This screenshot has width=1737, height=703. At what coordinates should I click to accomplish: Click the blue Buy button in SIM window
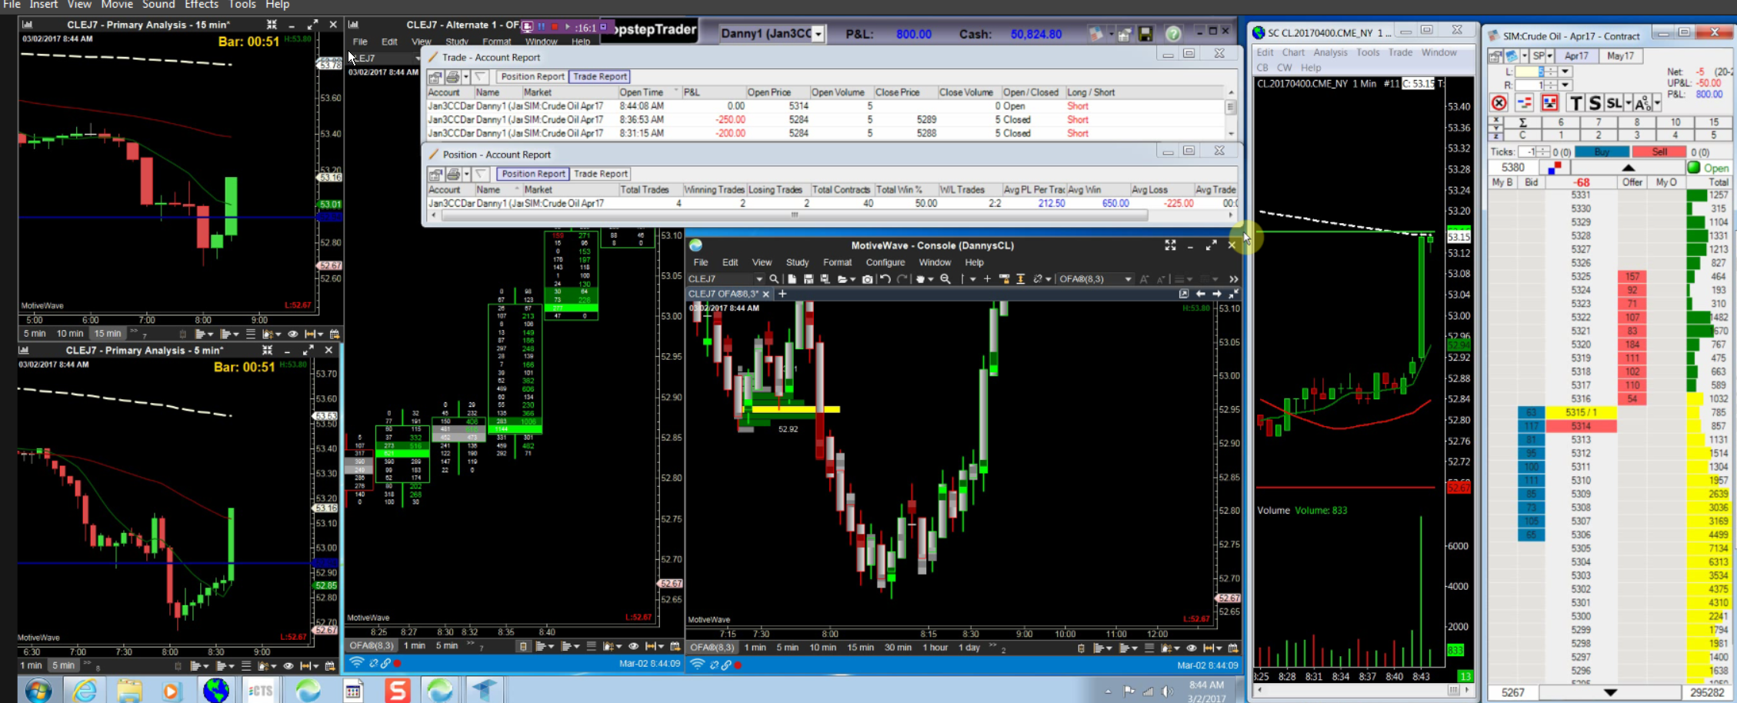tap(1602, 152)
